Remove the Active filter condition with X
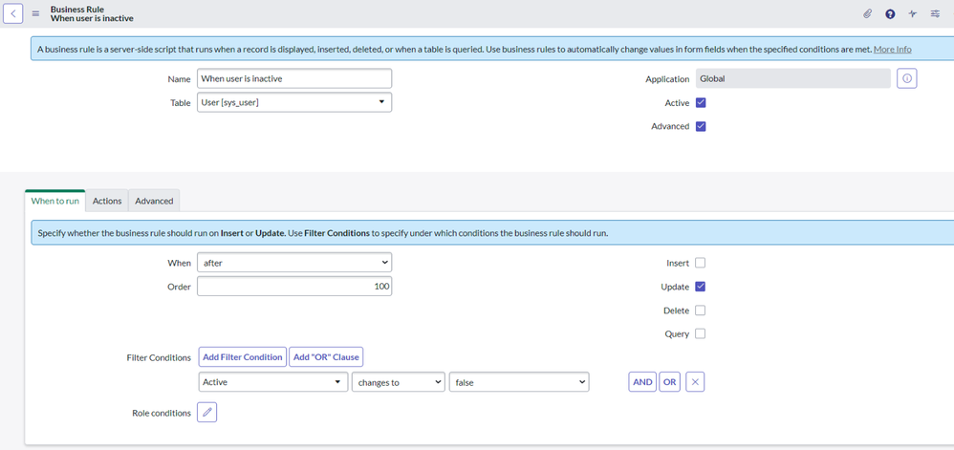This screenshot has width=954, height=450. (695, 382)
